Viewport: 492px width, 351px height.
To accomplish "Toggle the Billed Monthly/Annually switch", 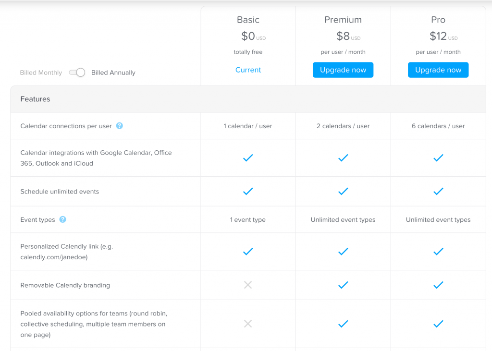I will 77,73.
